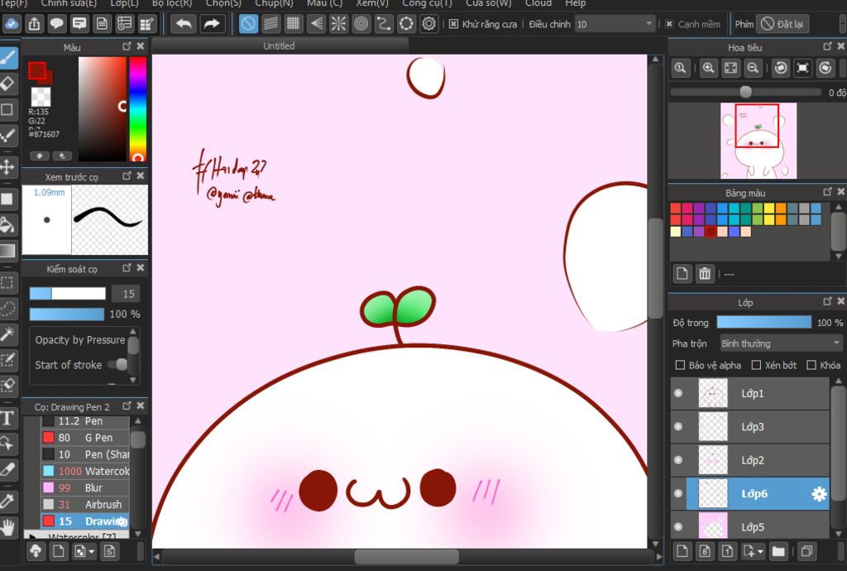Viewport: 847px width, 571px height.
Task: Open the Pha trộn blending dropdown
Action: point(780,343)
